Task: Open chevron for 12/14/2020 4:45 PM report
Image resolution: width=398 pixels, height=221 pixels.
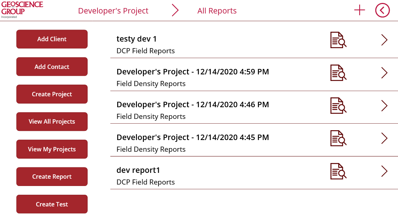Action: click(x=384, y=138)
